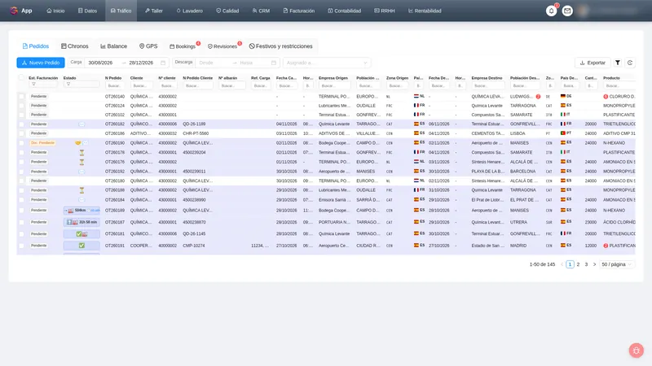Click the Carga start date 30/08/2026
652x366 pixels.
click(100, 63)
